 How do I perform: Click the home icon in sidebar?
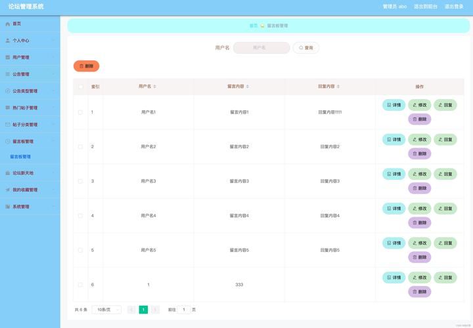(8, 24)
